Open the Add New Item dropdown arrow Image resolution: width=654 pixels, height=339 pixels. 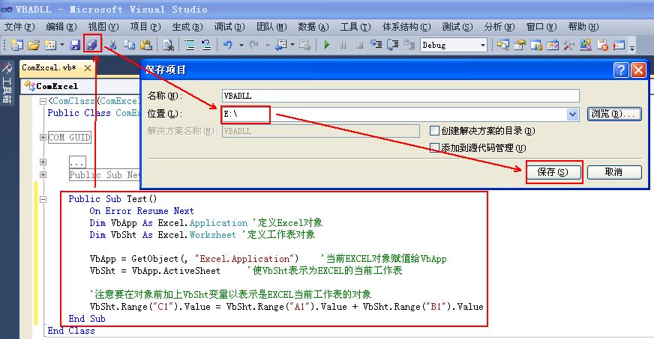coord(62,45)
